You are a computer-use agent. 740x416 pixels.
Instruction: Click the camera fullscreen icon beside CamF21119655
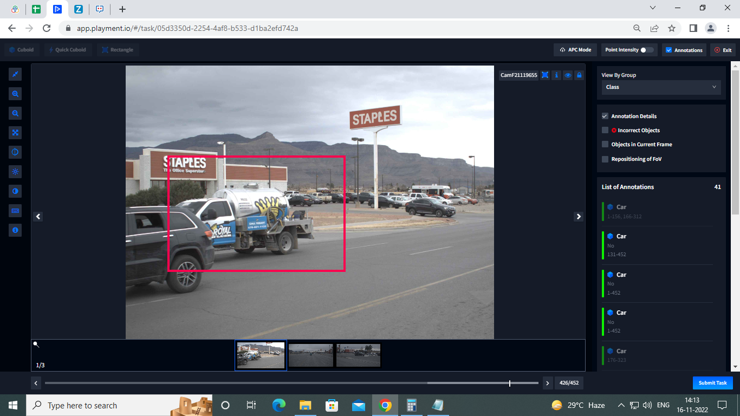pos(545,75)
